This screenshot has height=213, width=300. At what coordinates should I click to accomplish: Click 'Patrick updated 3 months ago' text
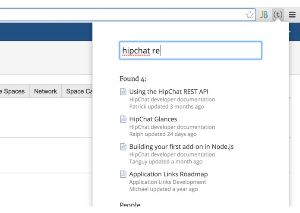click(x=167, y=106)
